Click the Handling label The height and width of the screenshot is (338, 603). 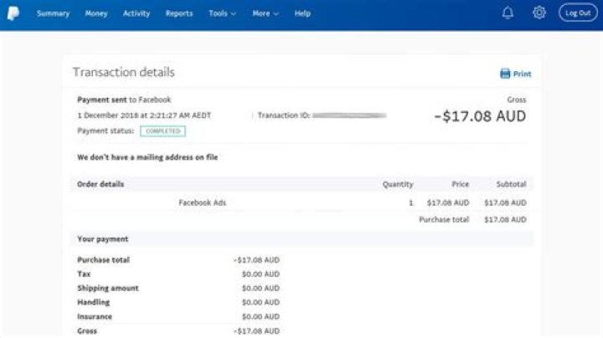point(94,303)
